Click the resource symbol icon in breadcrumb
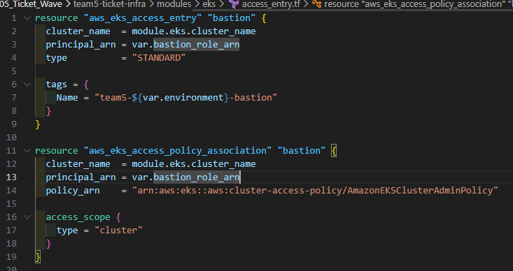Screen dimensions: 513x271 317,4
